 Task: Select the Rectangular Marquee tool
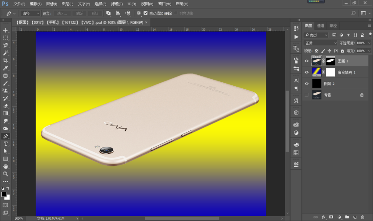point(5,38)
